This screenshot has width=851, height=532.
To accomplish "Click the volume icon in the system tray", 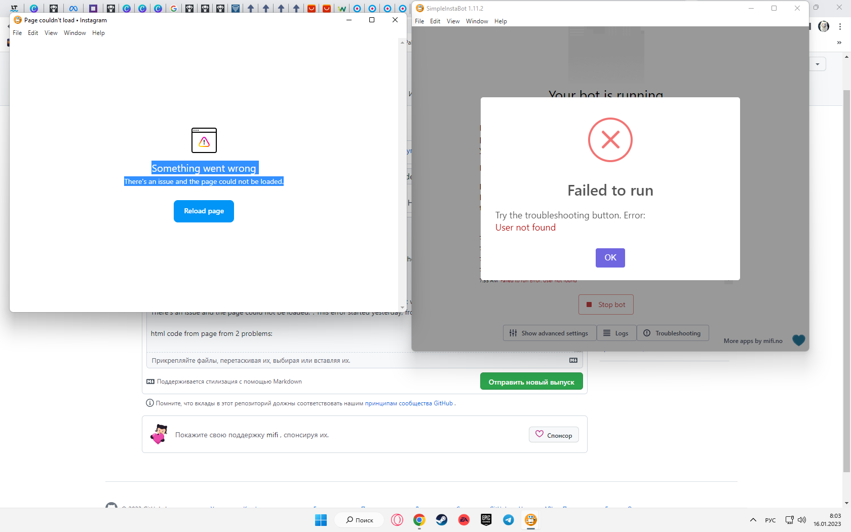I will tap(802, 520).
